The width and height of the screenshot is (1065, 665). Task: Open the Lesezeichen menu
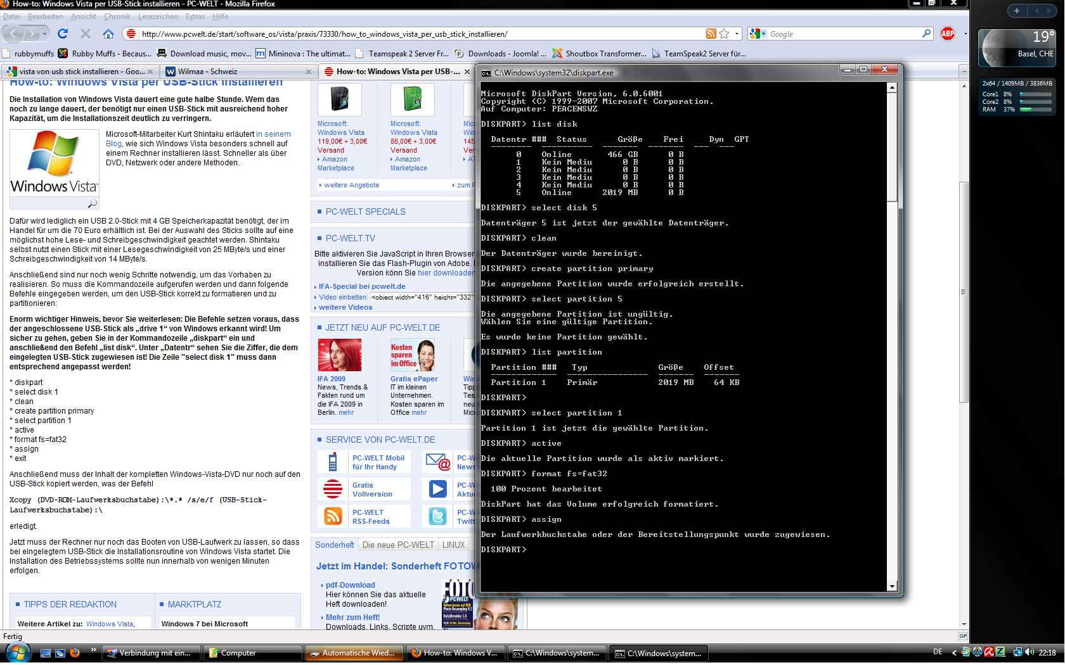pos(158,16)
